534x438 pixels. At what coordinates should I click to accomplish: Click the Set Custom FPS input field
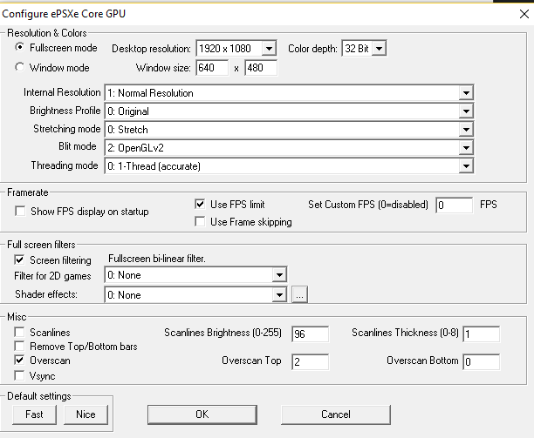point(455,206)
